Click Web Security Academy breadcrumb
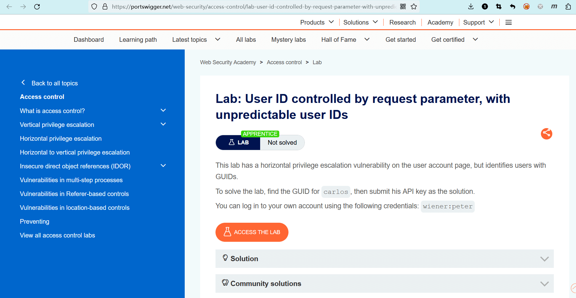576x298 pixels. (228, 62)
